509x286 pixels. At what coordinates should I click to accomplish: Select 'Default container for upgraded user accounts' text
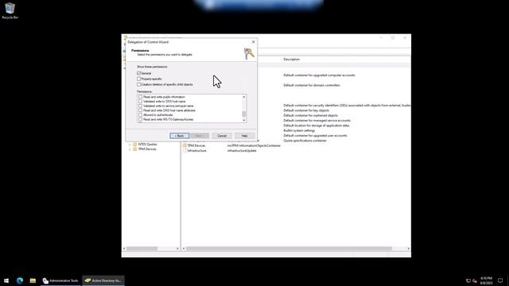coord(315,136)
